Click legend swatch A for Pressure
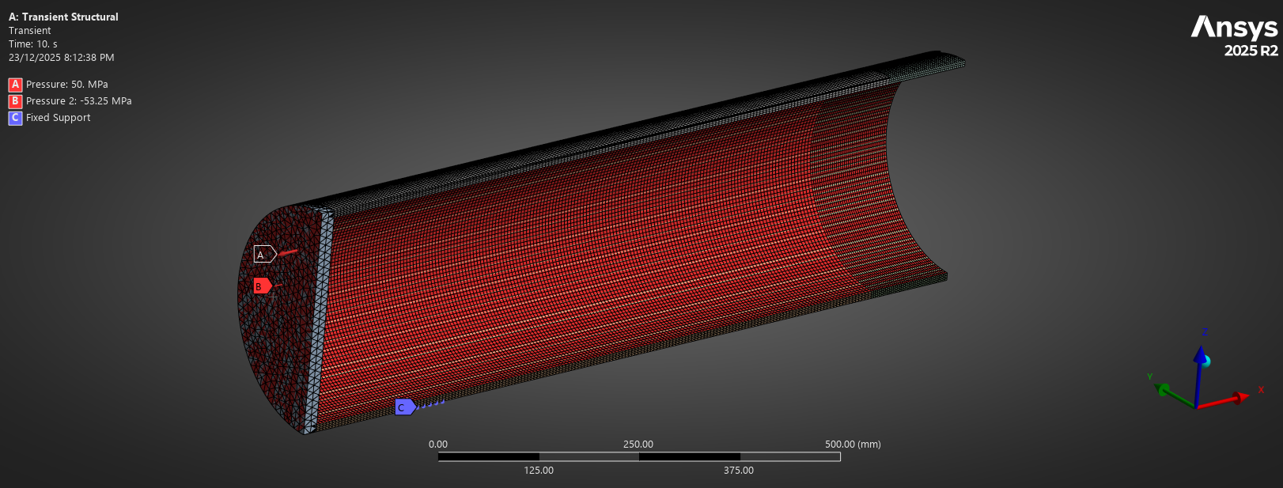Viewport: 1283px width, 488px height. pyautogui.click(x=15, y=85)
